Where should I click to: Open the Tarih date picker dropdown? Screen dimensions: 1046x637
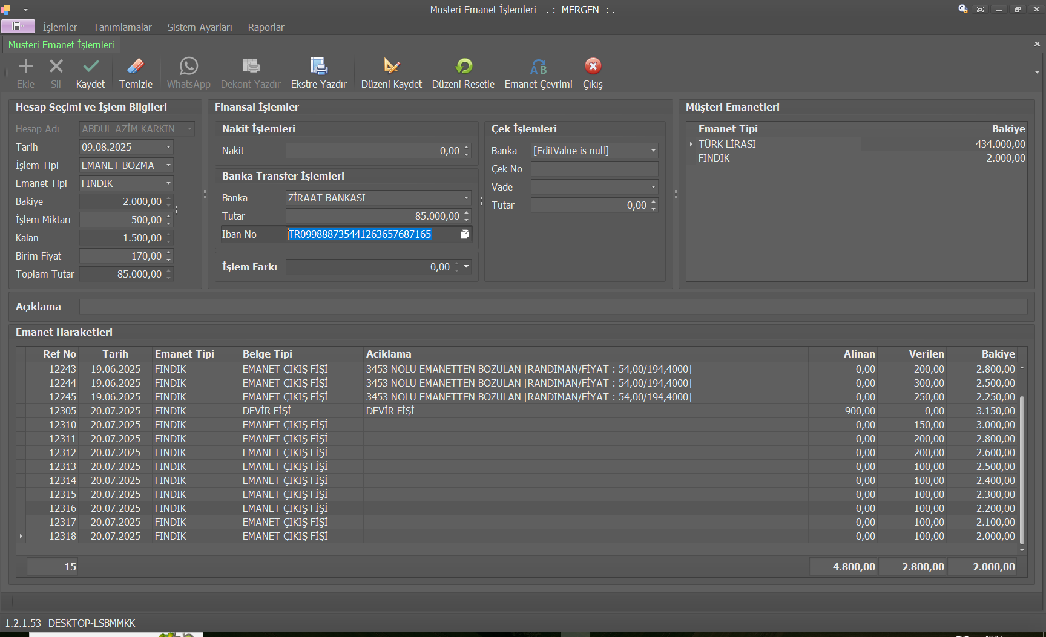[168, 147]
